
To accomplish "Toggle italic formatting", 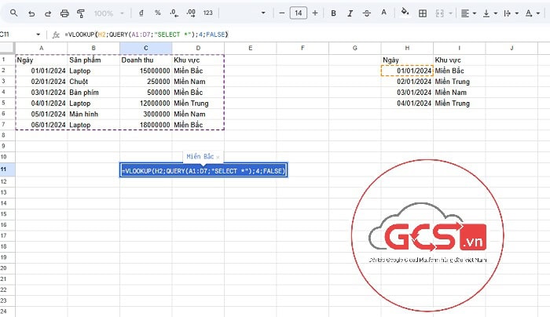I will pyautogui.click(x=350, y=13).
